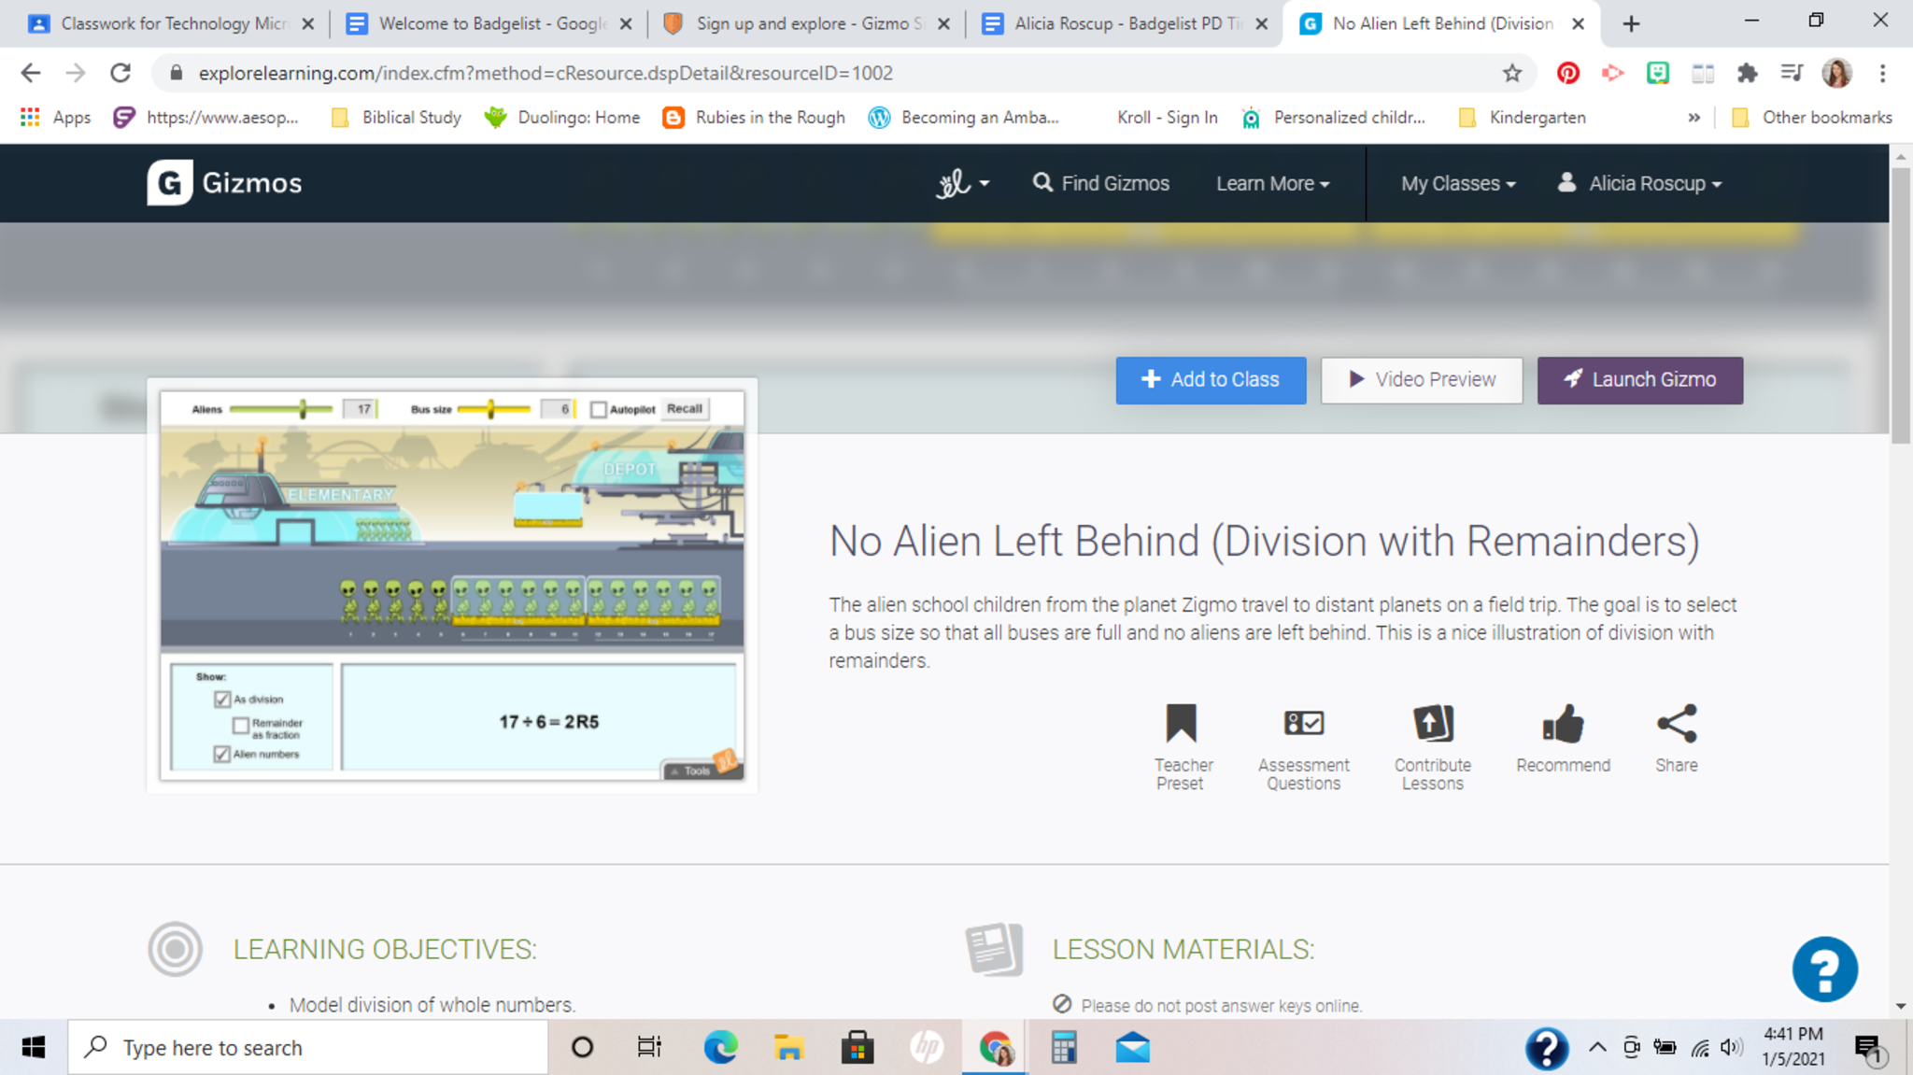1913x1075 pixels.
Task: Click the Launch Gizmo button
Action: (x=1639, y=380)
